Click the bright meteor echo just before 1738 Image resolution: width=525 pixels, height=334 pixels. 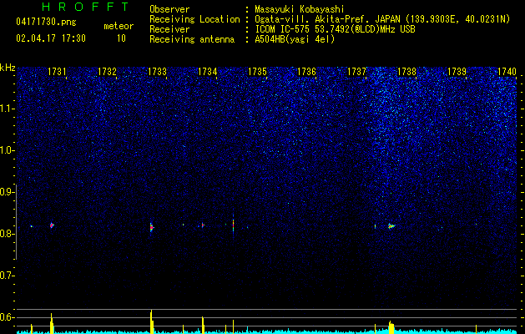click(x=391, y=226)
